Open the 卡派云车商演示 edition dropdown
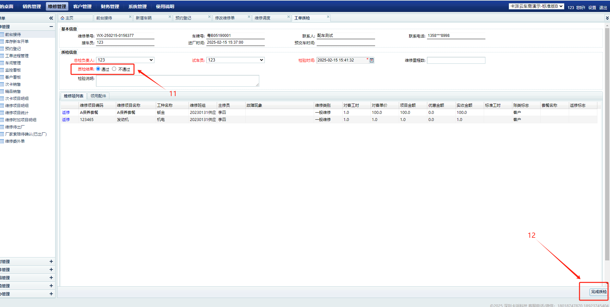610x307 pixels. [536, 6]
